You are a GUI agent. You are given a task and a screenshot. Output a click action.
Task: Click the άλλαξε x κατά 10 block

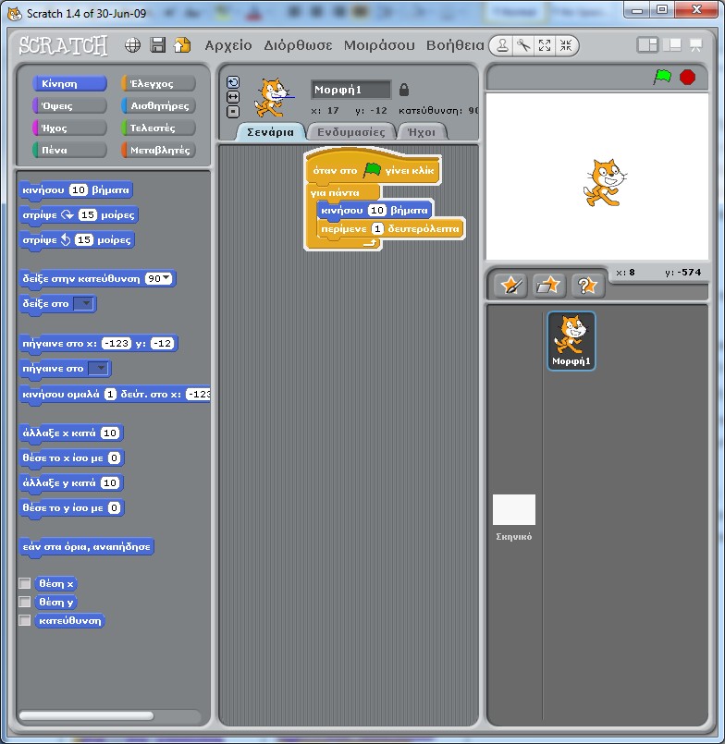pos(71,433)
